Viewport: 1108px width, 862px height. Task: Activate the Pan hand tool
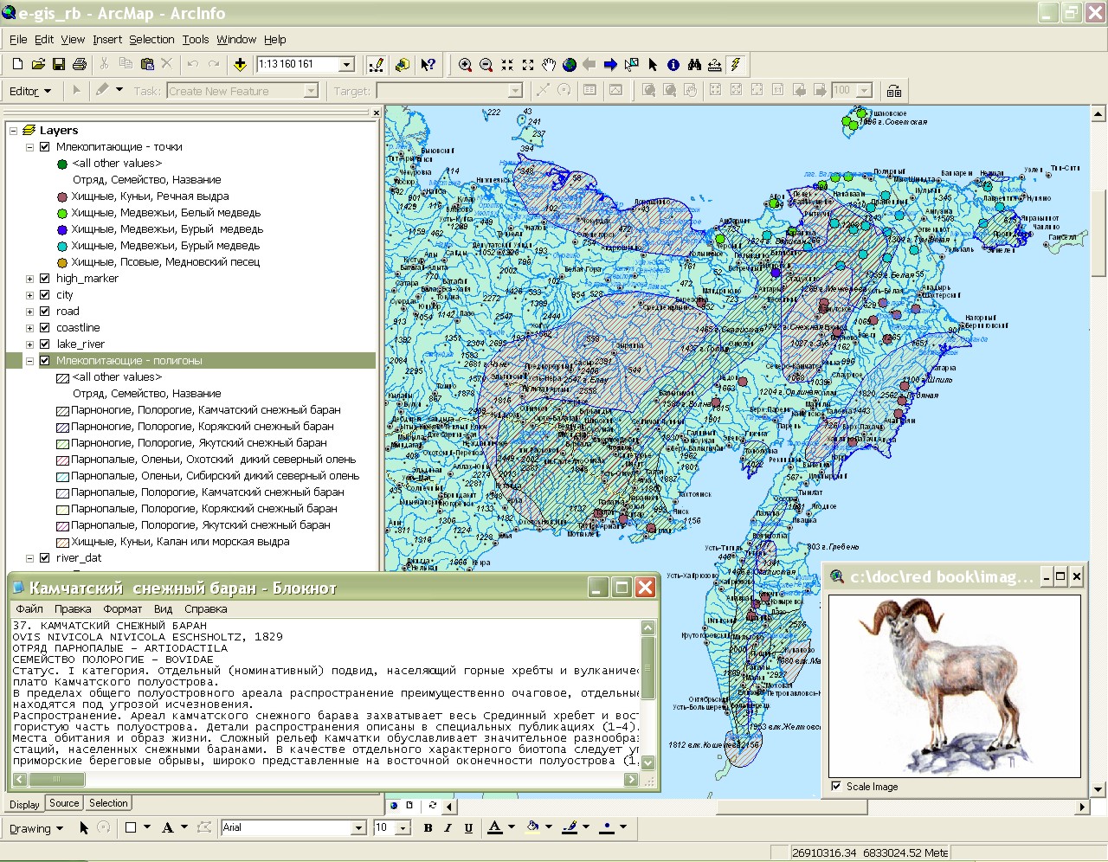[x=549, y=65]
